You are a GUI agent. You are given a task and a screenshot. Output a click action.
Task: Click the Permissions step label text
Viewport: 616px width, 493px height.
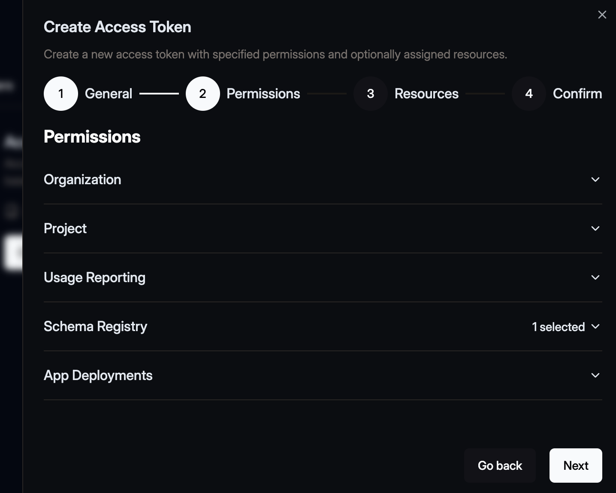[x=263, y=94]
